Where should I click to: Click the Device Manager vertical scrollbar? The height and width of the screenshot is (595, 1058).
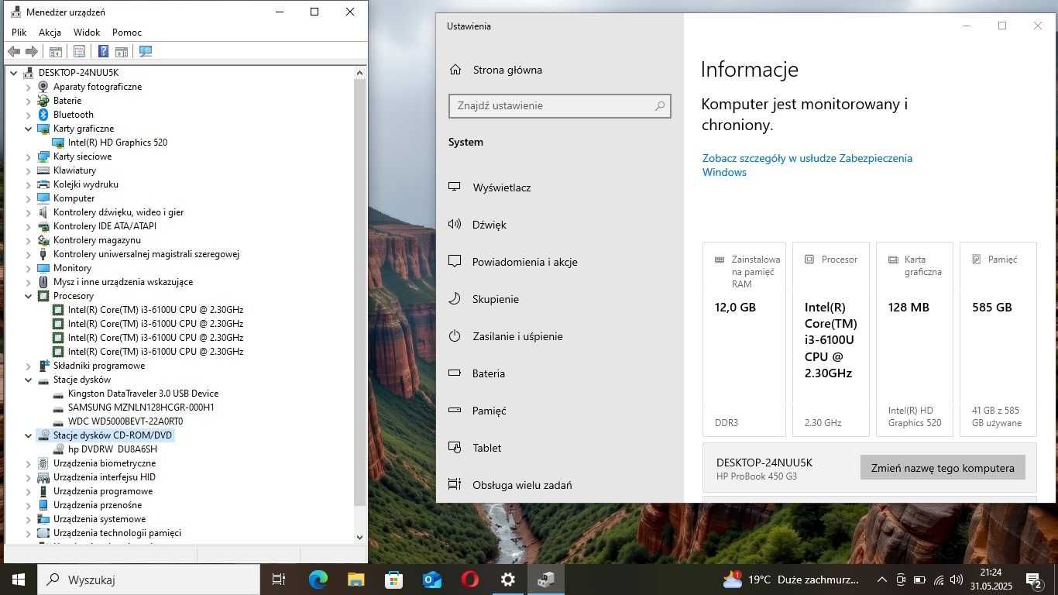click(x=359, y=294)
